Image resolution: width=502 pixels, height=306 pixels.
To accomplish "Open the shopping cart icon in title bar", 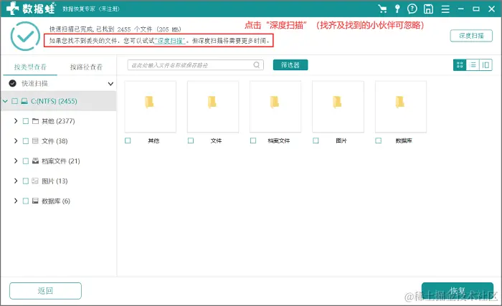I will 382,9.
